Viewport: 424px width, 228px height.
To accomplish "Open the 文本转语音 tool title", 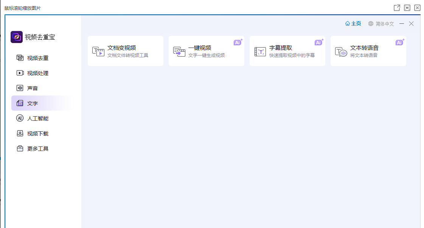I will pos(364,48).
